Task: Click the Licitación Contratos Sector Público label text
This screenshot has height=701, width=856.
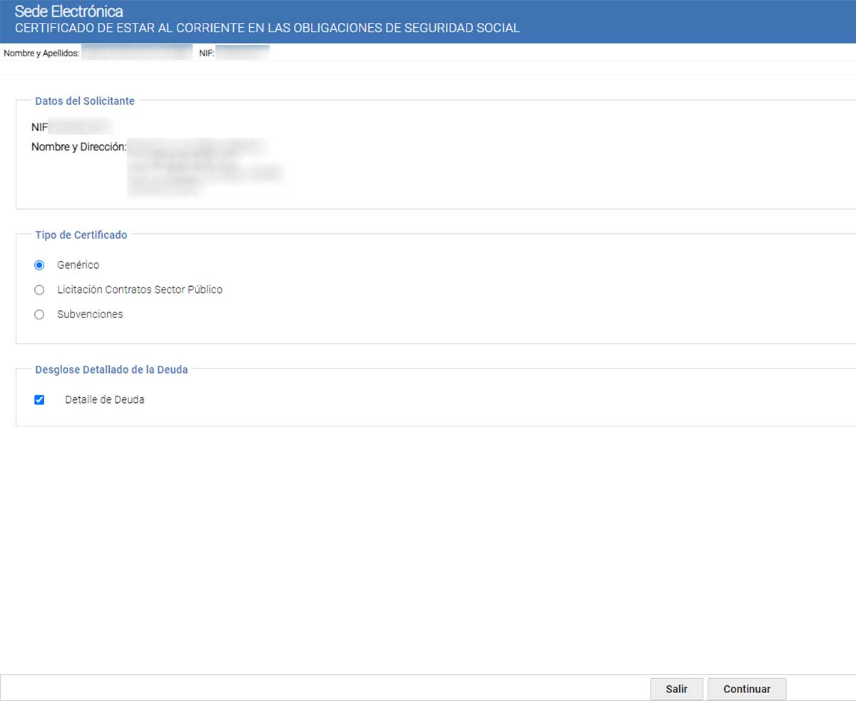Action: (x=140, y=290)
